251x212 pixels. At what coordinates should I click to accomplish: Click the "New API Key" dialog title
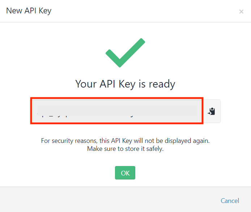pos(29,11)
